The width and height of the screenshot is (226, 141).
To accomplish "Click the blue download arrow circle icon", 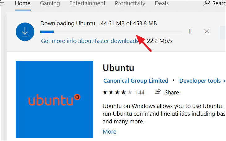I will point(25,32).
